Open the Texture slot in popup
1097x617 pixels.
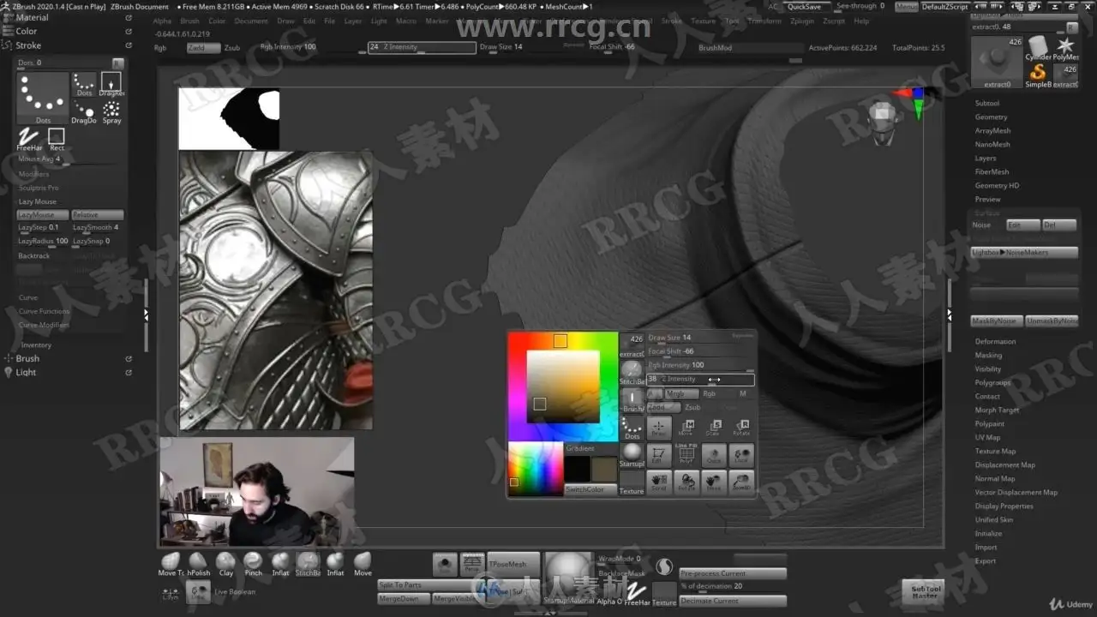coord(632,483)
